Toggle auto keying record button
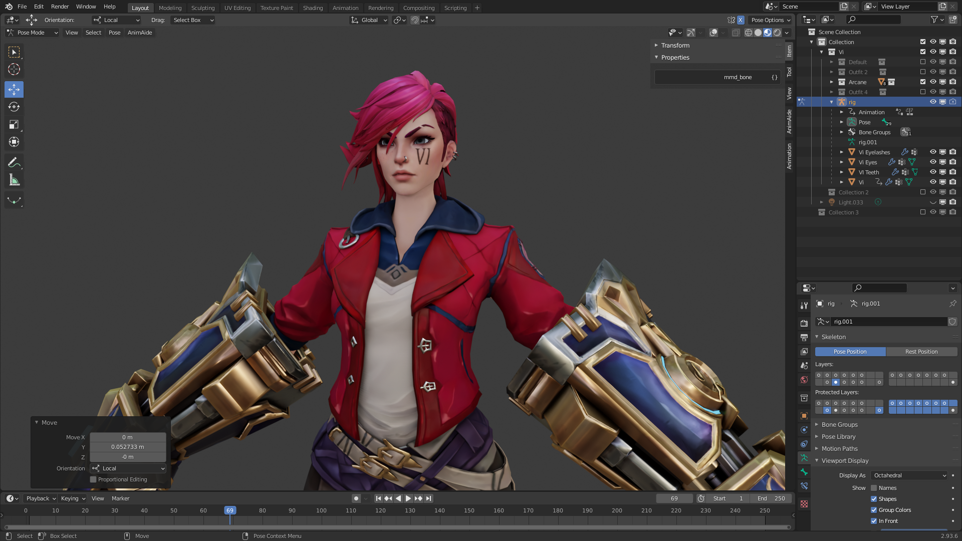Viewport: 962px width, 541px height. pyautogui.click(x=356, y=498)
